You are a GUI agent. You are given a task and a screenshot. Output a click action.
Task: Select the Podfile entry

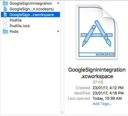pyautogui.click(x=16, y=20)
